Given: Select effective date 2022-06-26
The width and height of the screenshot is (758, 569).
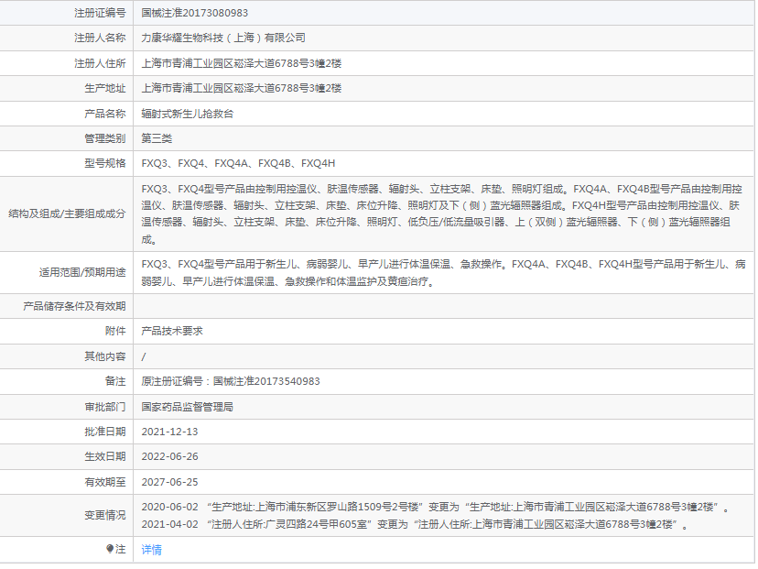Looking at the screenshot, I should pos(169,456).
